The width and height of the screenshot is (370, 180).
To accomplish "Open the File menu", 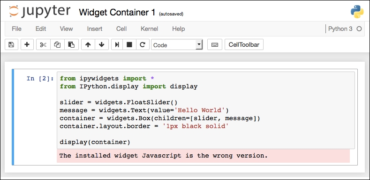I will 16,29.
